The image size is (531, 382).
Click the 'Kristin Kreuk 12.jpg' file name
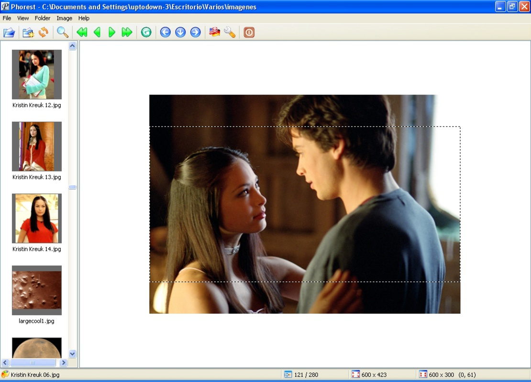tap(36, 105)
